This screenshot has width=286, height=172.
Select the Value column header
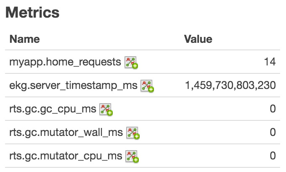[198, 39]
